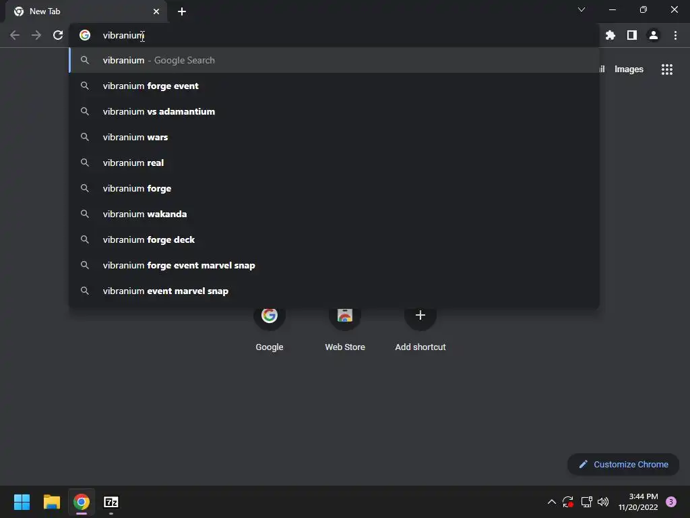The height and width of the screenshot is (518, 690).
Task: Open the tab search chevron
Action: click(x=582, y=9)
